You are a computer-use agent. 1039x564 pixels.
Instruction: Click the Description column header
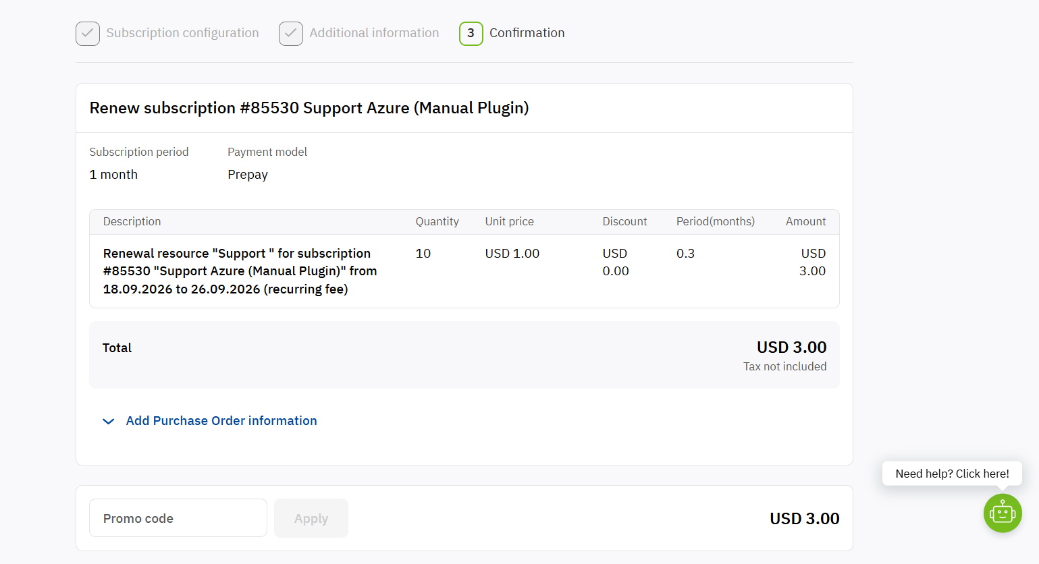coord(132,221)
